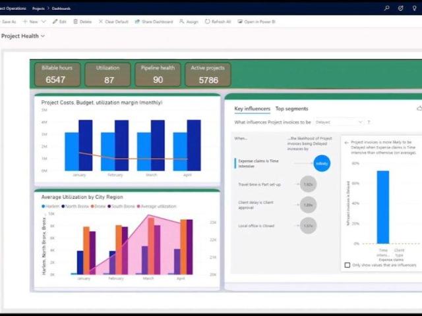Select Travel time is Part set-up influencer

pos(259,184)
